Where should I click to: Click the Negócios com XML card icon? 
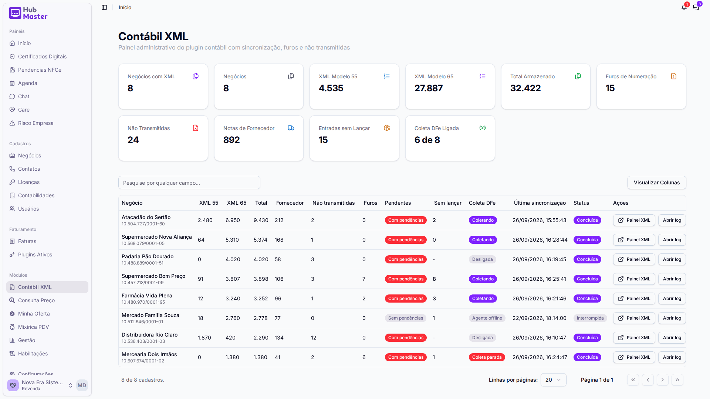click(x=196, y=76)
